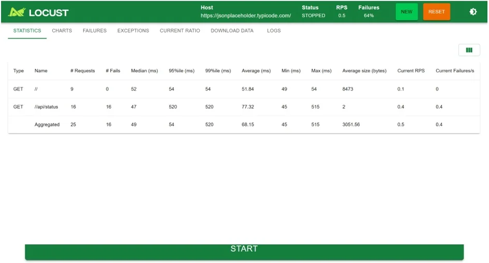Click the Name column header
Image resolution: width=489 pixels, height=263 pixels.
tap(41, 71)
